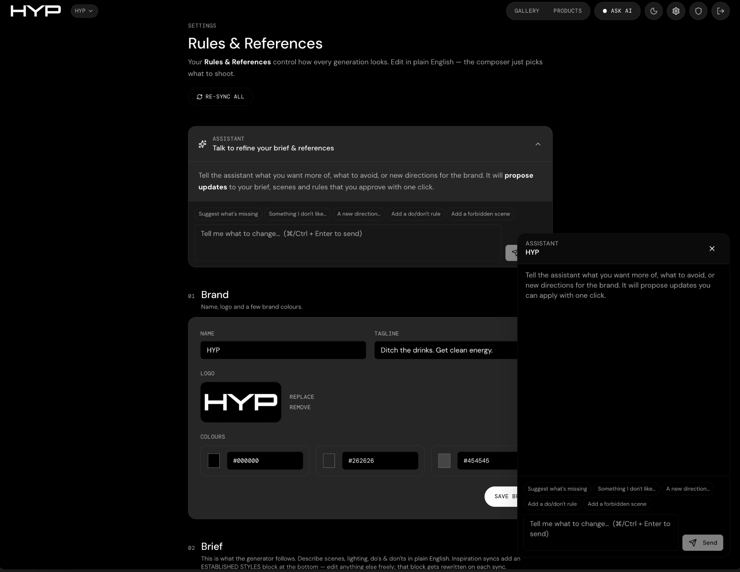Click the Brief section heading
The width and height of the screenshot is (740, 572).
[x=212, y=546]
